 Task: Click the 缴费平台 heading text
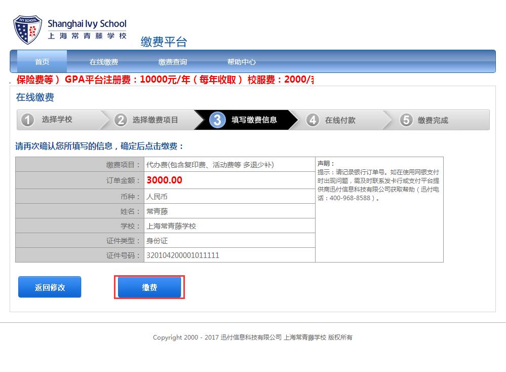point(164,42)
